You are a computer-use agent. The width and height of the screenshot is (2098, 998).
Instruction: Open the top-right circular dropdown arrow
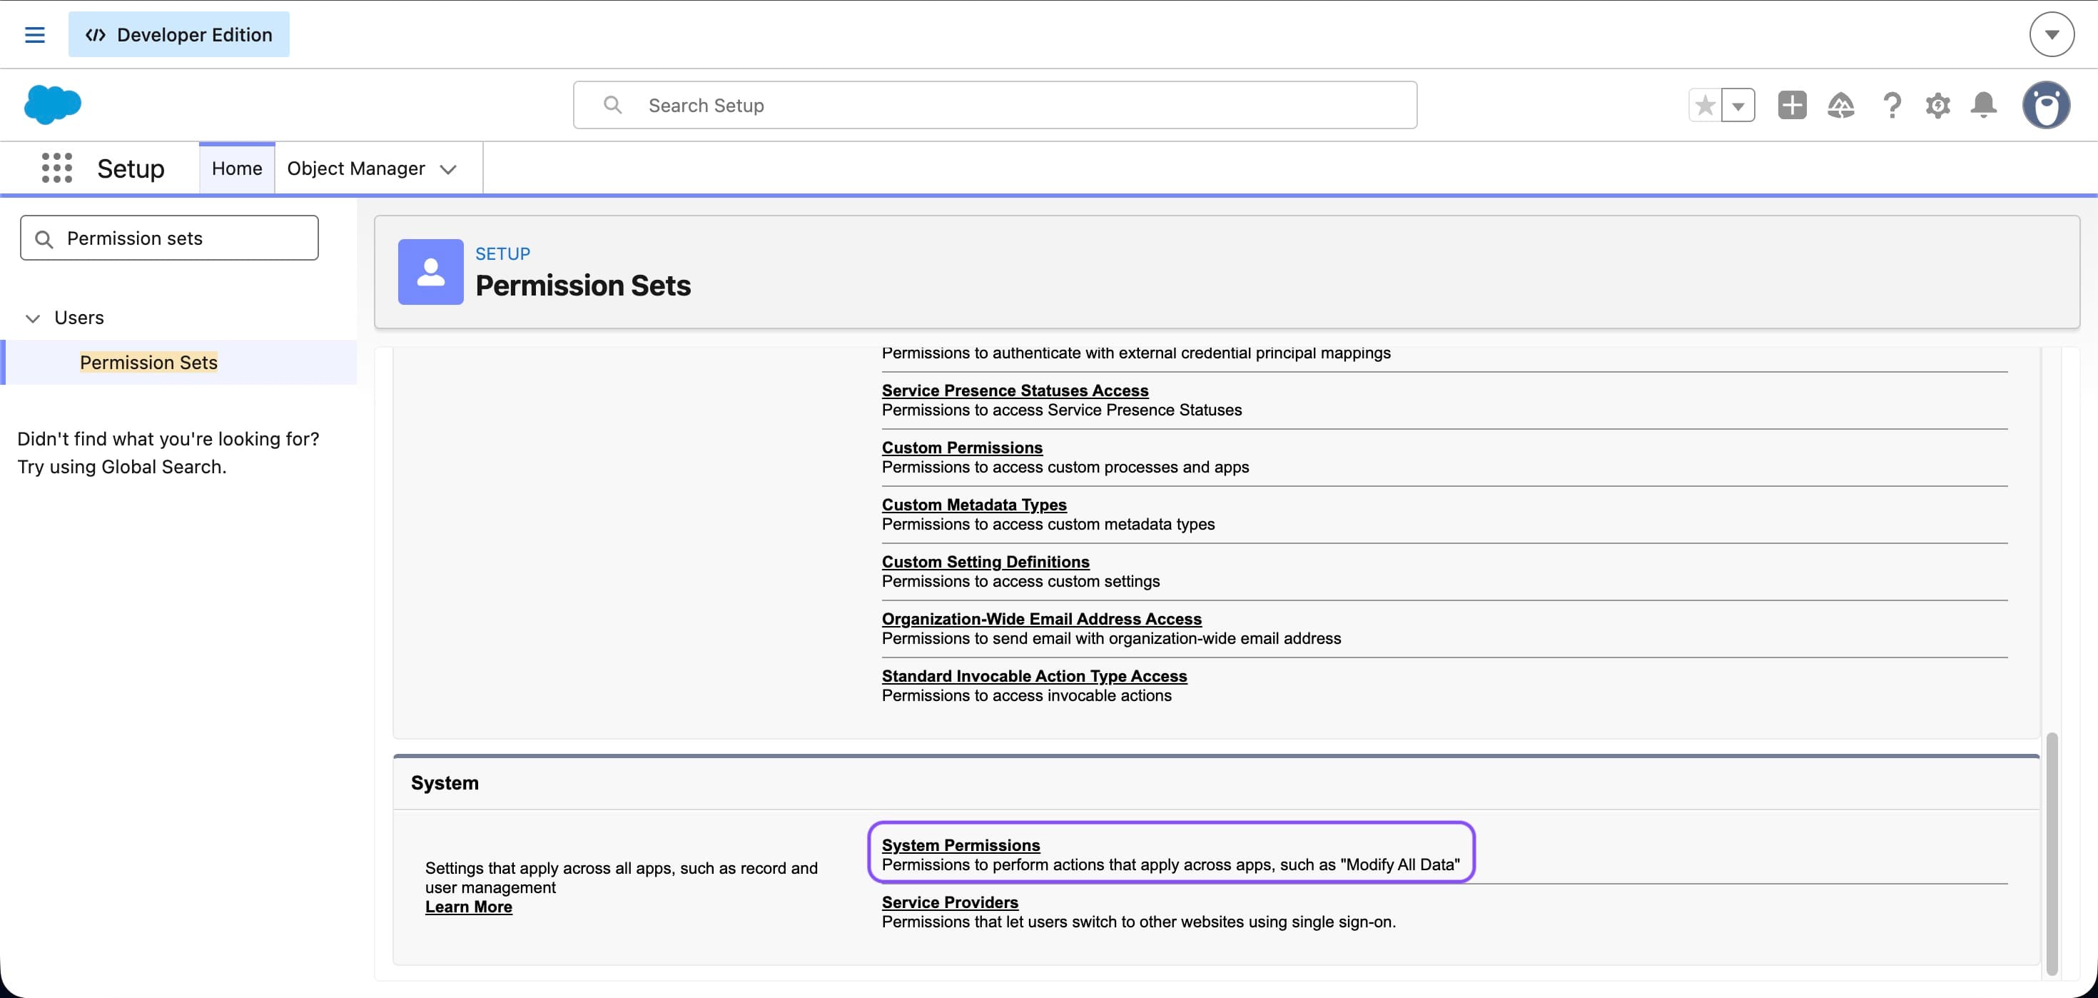coord(2051,34)
